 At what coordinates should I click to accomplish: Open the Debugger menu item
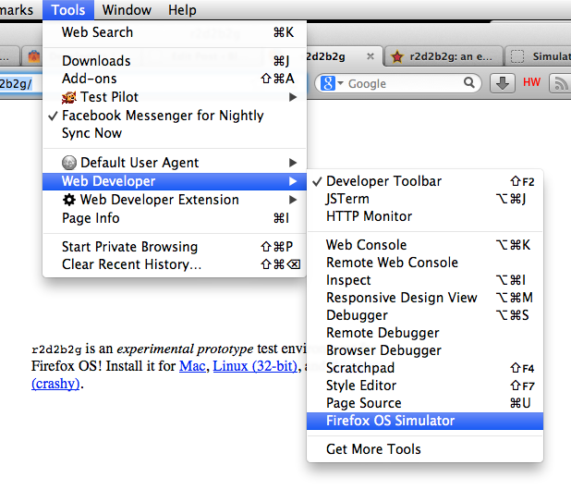[x=425, y=315]
